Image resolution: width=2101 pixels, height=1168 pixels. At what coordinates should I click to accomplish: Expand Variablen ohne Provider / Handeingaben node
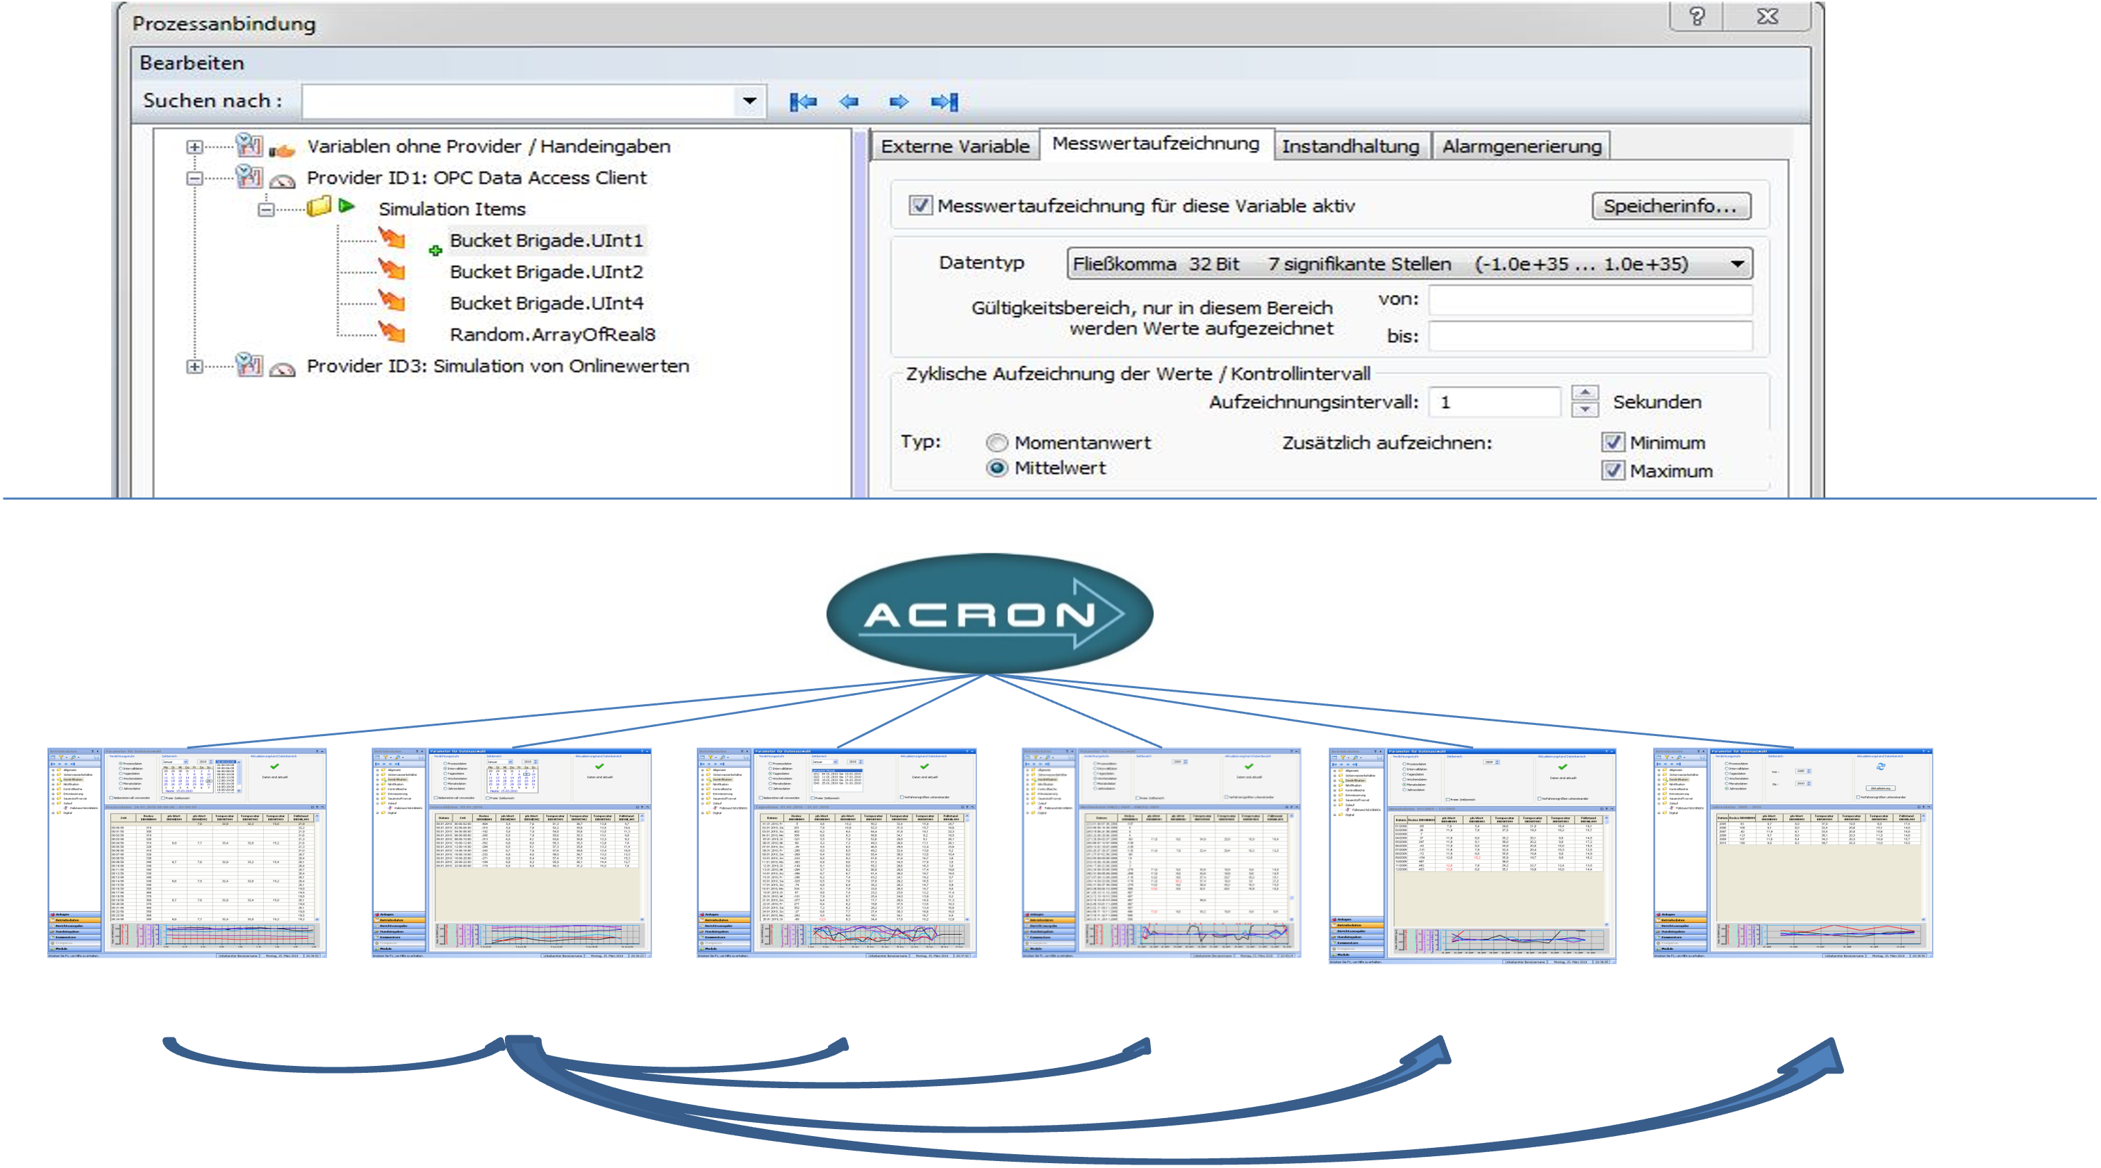click(194, 147)
